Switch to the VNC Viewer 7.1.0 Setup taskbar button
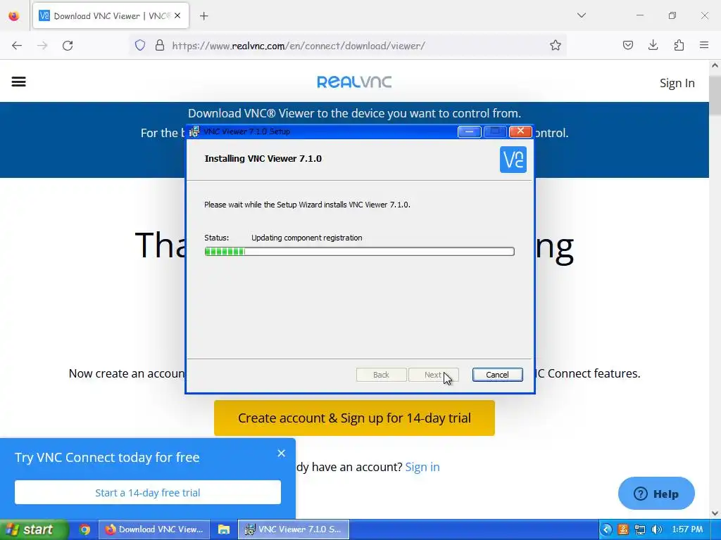The width and height of the screenshot is (721, 540). click(294, 529)
